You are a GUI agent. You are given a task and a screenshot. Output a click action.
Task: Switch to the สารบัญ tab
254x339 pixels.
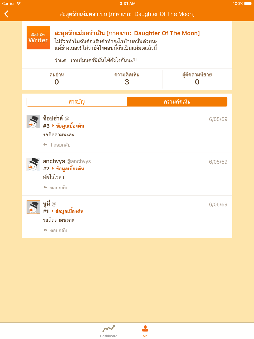(77, 102)
